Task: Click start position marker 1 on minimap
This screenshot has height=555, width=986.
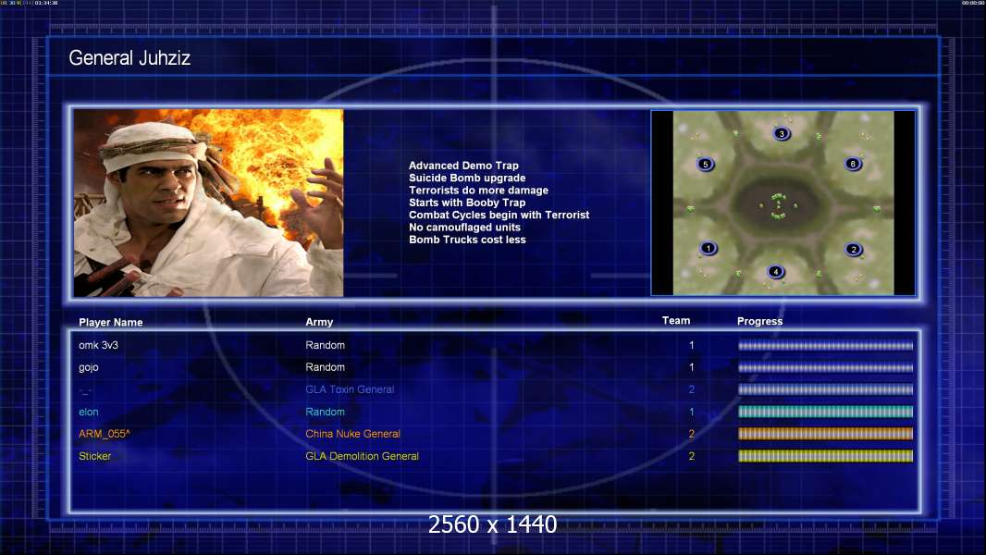Action: 709,248
